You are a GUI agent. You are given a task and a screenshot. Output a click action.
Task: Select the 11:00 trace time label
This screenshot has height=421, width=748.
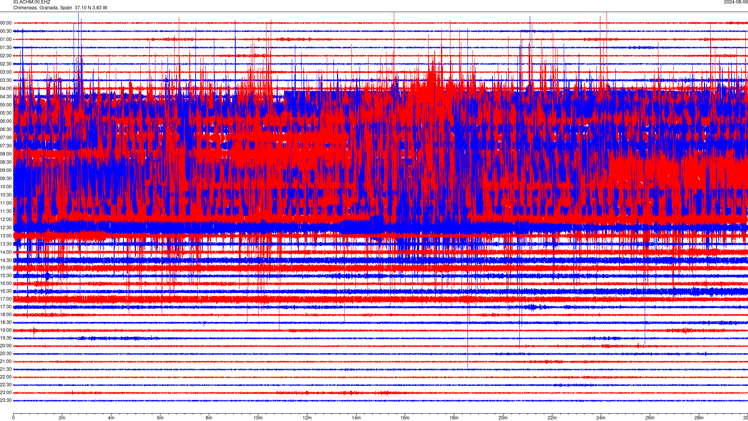(x=6, y=203)
